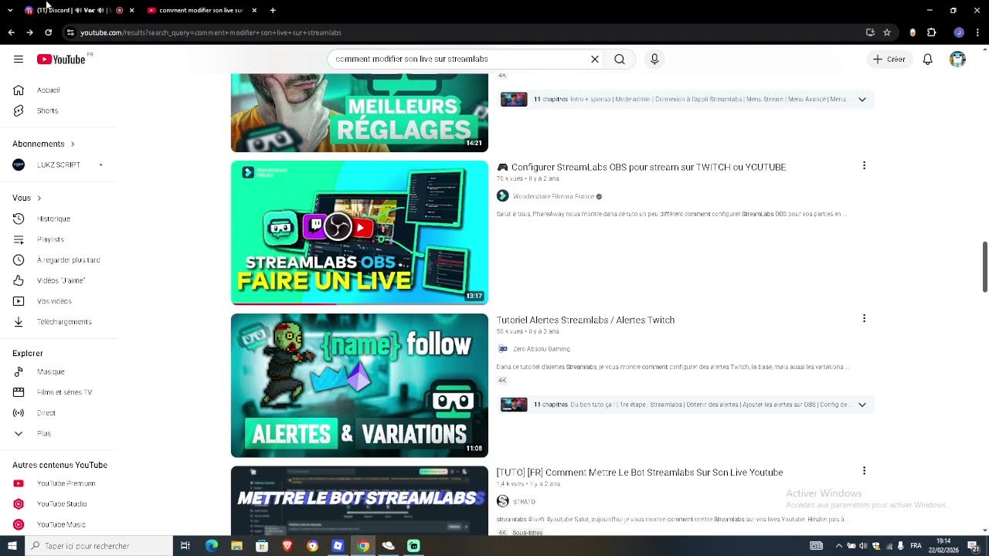Start voice search with the microphone
Screen dimensions: 989x556
[x=654, y=59]
